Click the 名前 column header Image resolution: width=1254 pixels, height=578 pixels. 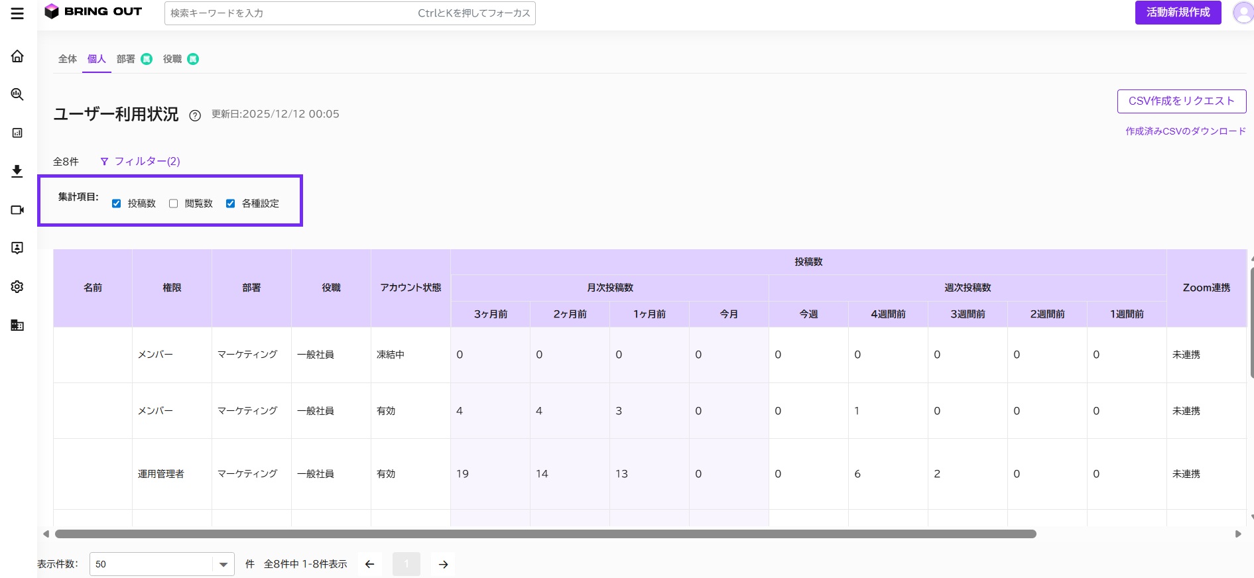(x=93, y=288)
